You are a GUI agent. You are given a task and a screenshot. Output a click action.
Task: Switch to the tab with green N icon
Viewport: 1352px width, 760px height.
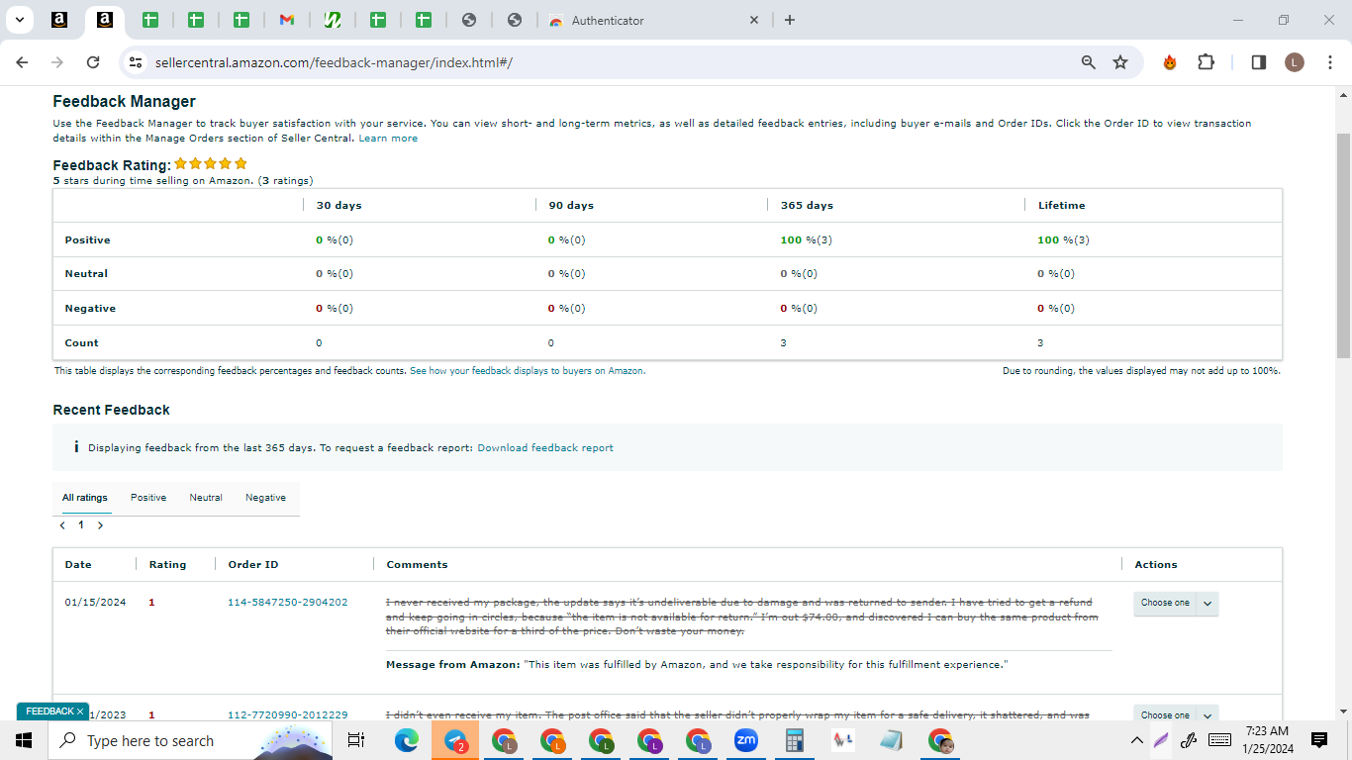(333, 20)
